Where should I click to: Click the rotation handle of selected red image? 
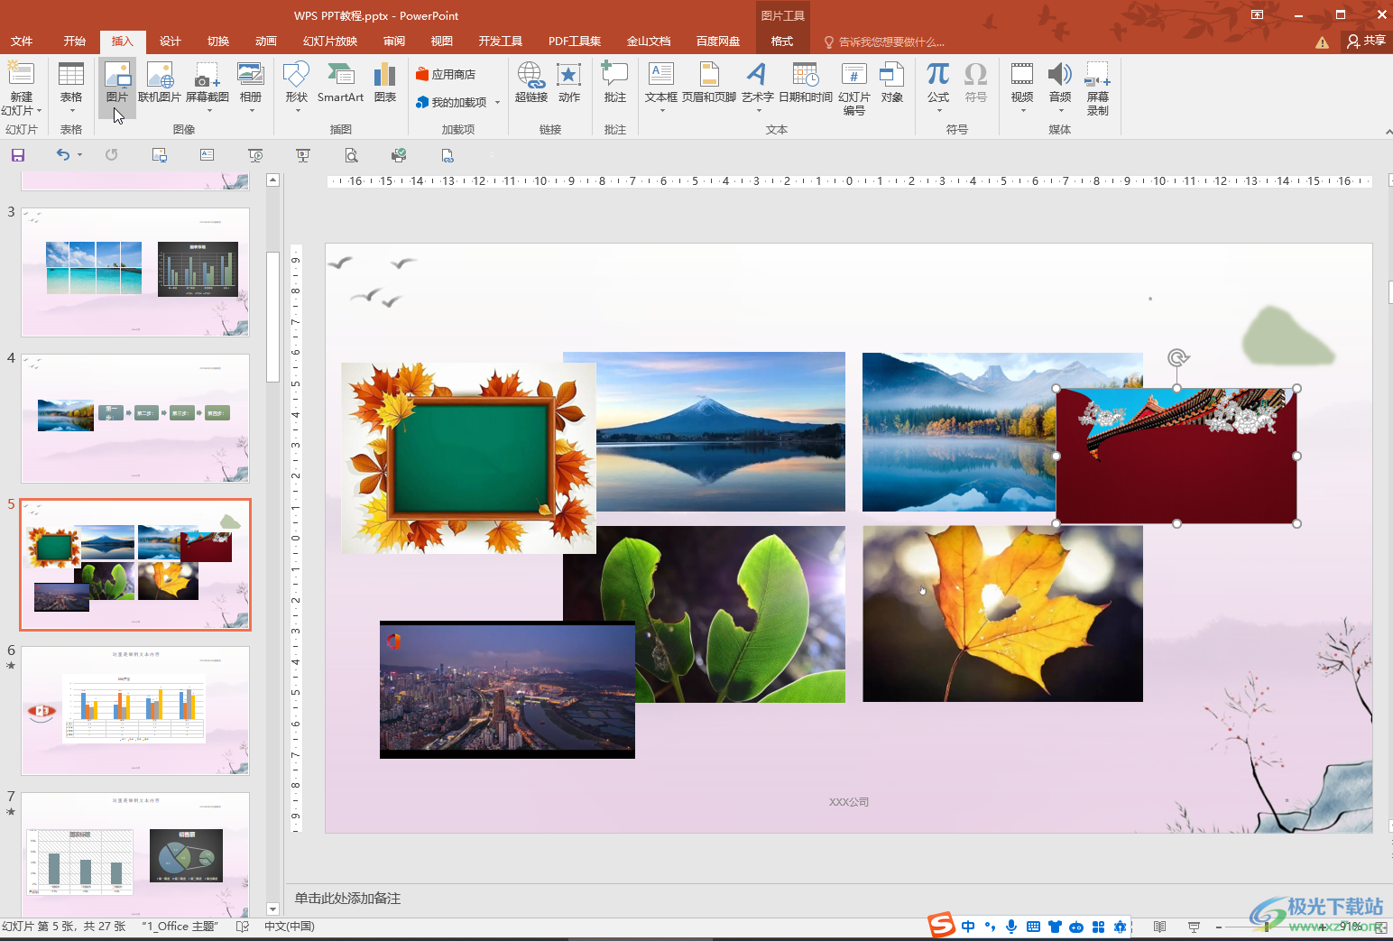1177,358
